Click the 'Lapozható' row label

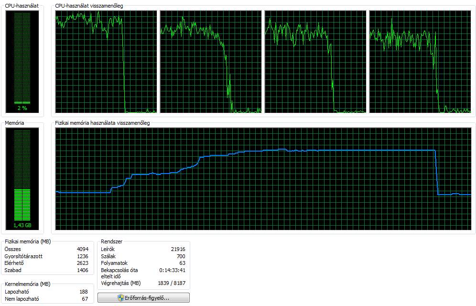17,292
